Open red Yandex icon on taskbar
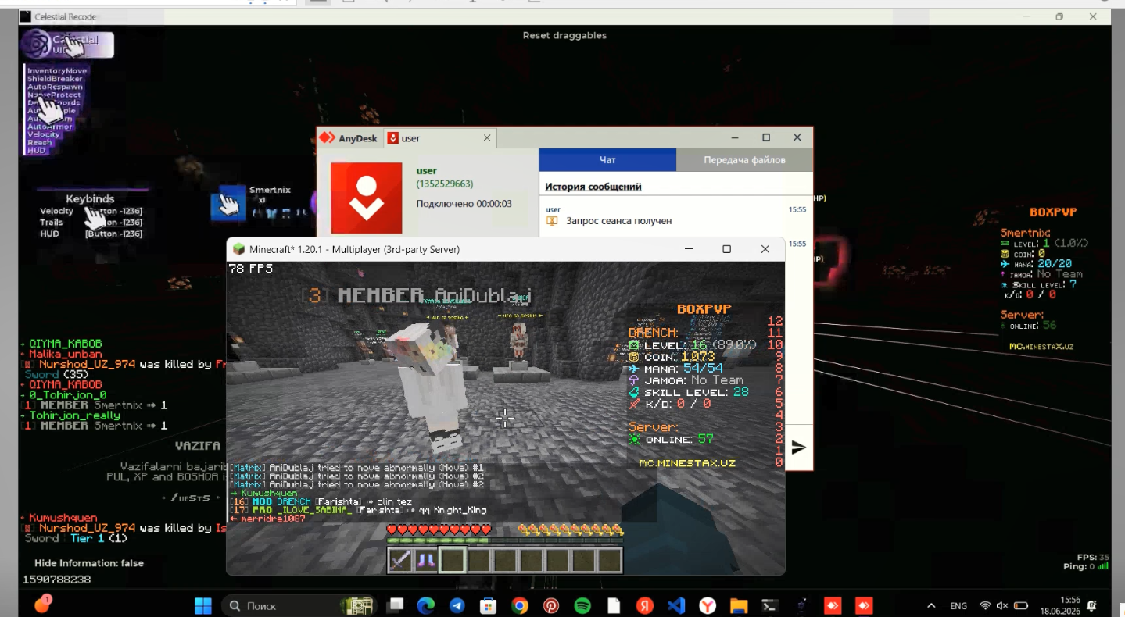Screen dimensions: 1125x617 [645, 605]
